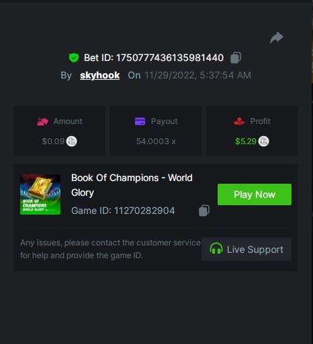Screen dimensions: 313x344
Task: Click the Book Of Champions - World Glory title
Action: pos(132,185)
